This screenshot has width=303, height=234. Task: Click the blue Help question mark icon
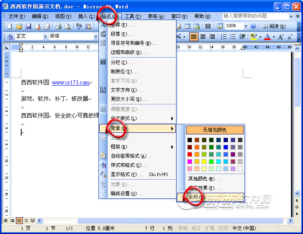tap(253, 26)
